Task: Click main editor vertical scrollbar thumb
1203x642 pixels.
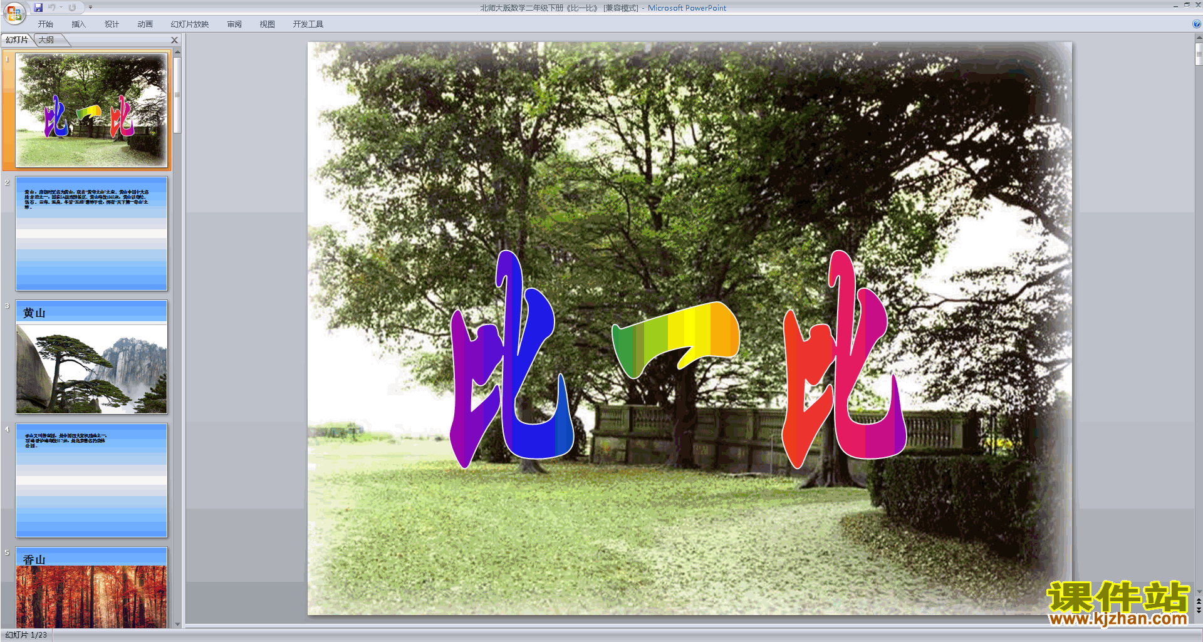Action: (1199, 54)
